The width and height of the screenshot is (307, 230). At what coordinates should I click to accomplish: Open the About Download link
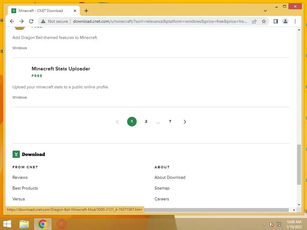(x=170, y=177)
